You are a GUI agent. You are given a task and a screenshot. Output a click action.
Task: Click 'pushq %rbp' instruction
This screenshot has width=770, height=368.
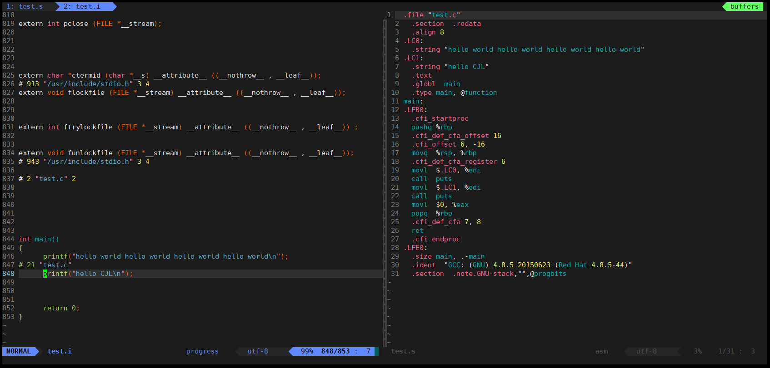(432, 127)
